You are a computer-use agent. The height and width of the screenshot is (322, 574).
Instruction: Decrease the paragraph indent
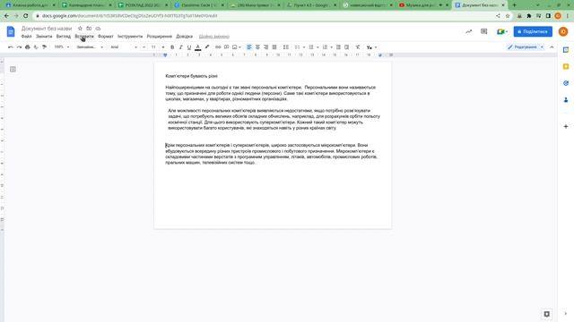click(338, 47)
